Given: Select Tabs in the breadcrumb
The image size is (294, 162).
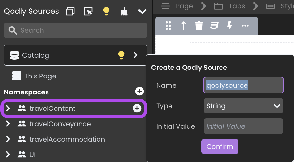Looking at the screenshot, I should pyautogui.click(x=237, y=6).
